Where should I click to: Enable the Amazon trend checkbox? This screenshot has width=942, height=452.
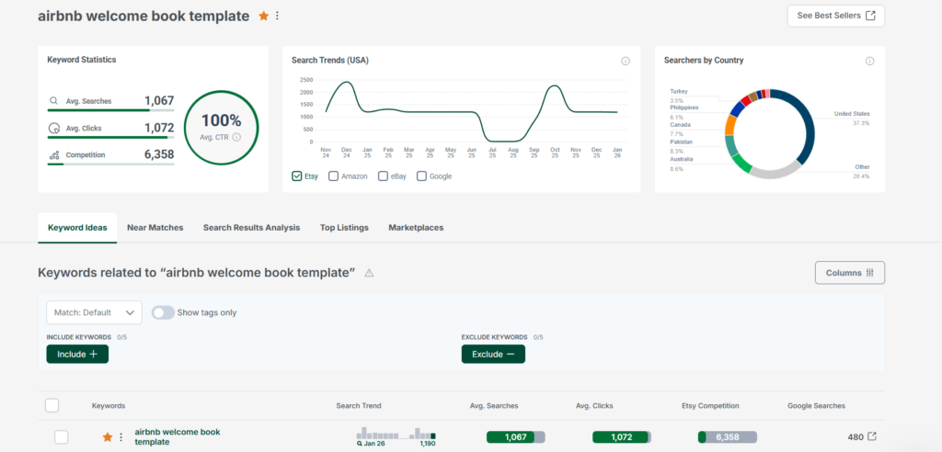click(334, 175)
